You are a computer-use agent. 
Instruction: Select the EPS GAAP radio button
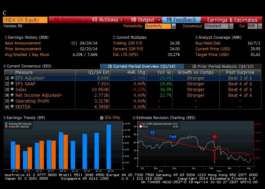pyautogui.click(x=12, y=84)
